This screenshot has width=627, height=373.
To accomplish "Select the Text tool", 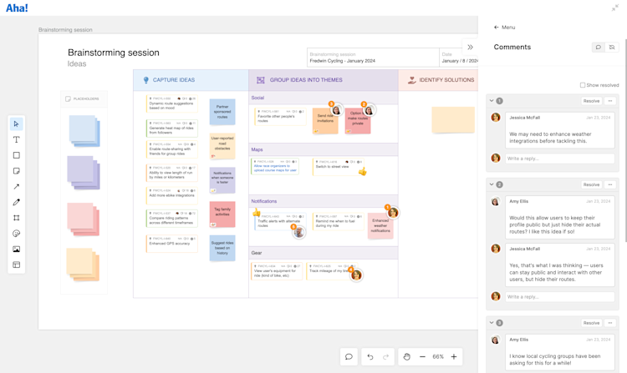I will (16, 139).
